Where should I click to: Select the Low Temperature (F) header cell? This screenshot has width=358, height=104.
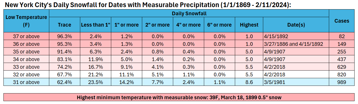26,21
